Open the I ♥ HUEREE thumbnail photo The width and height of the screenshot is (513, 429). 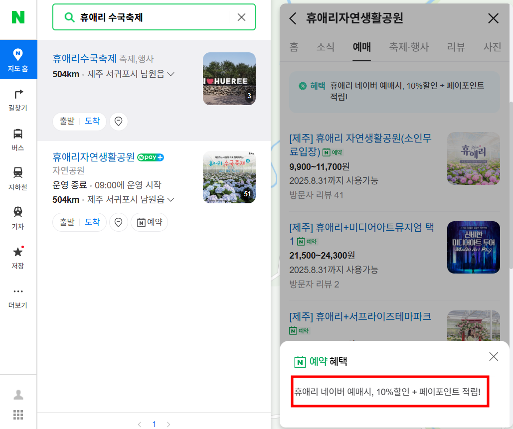(229, 79)
